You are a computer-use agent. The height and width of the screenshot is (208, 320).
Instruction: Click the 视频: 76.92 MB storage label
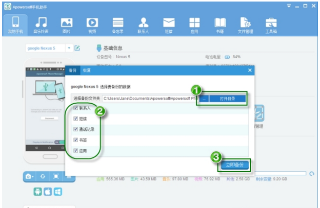click(207, 179)
